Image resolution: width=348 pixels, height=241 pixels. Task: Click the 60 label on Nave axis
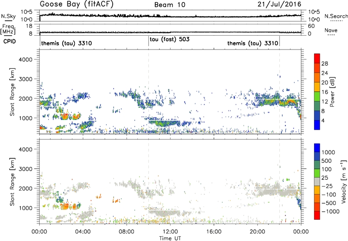[311, 26]
